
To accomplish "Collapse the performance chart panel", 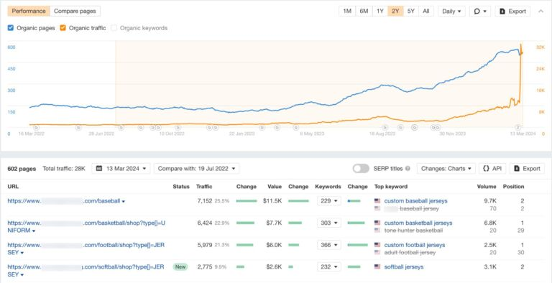I will pos(540,11).
